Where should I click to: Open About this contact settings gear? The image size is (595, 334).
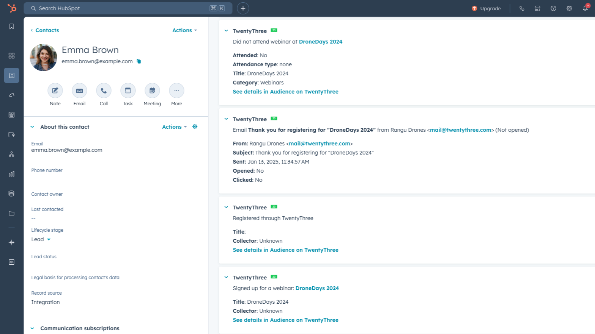195,127
